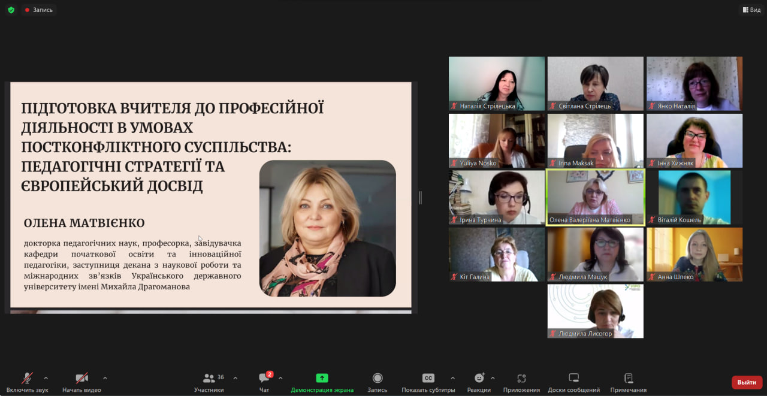Show subtitles with CC icon
The image size is (767, 396).
[x=428, y=378]
